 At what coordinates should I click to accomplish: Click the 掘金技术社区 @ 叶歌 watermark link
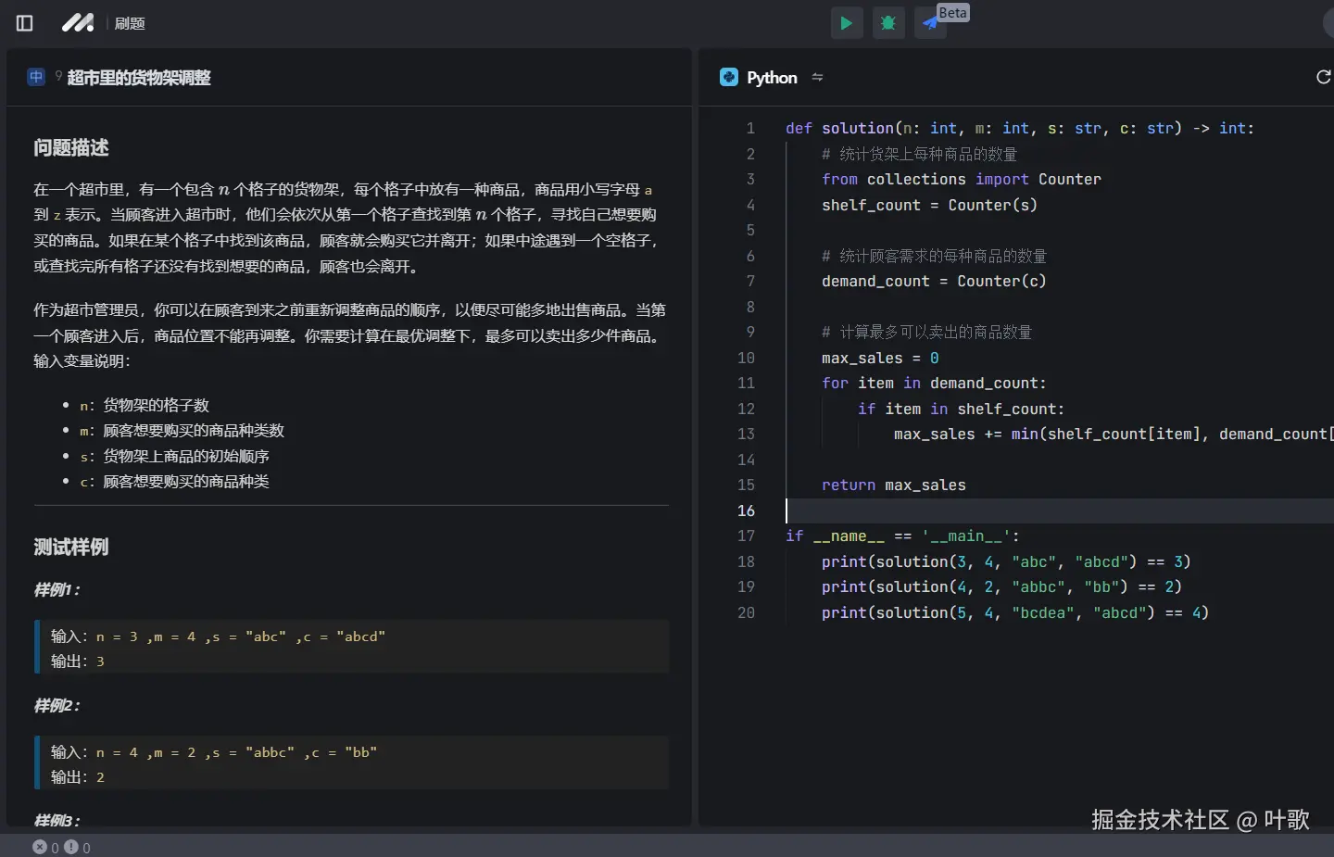(1200, 820)
